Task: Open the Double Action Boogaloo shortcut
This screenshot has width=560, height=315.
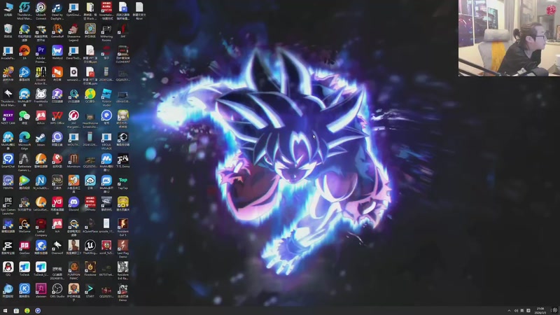Action: coord(41,76)
